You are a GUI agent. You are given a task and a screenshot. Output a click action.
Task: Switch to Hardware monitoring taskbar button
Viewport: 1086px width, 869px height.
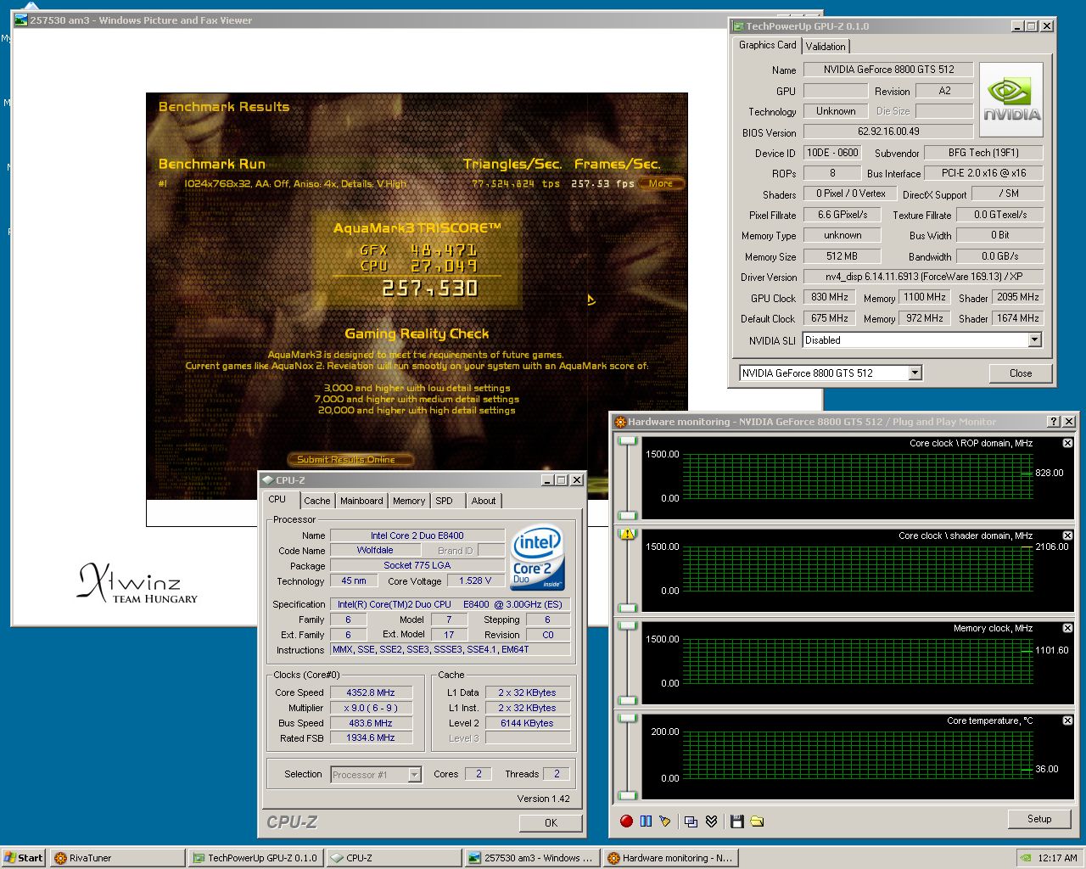coord(670,858)
